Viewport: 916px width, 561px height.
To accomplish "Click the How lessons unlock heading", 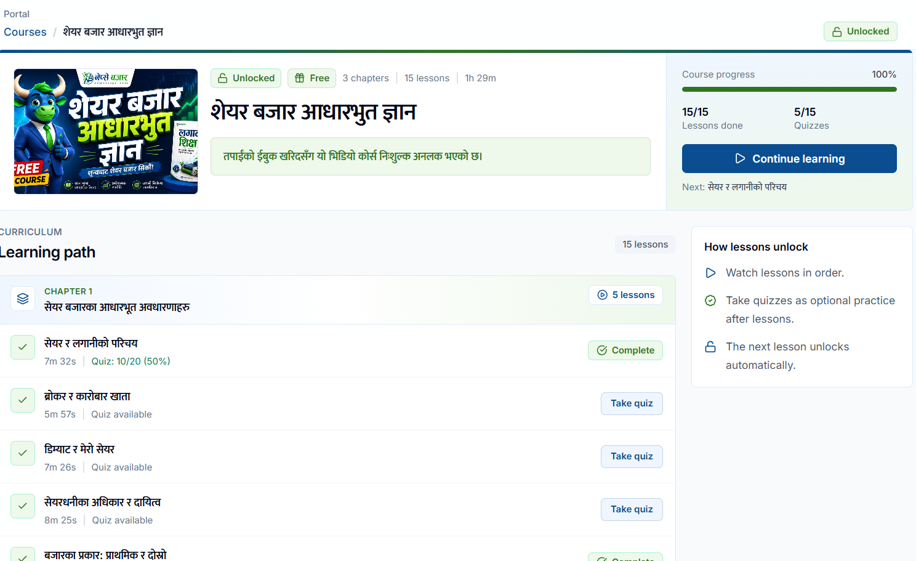I will (x=756, y=247).
